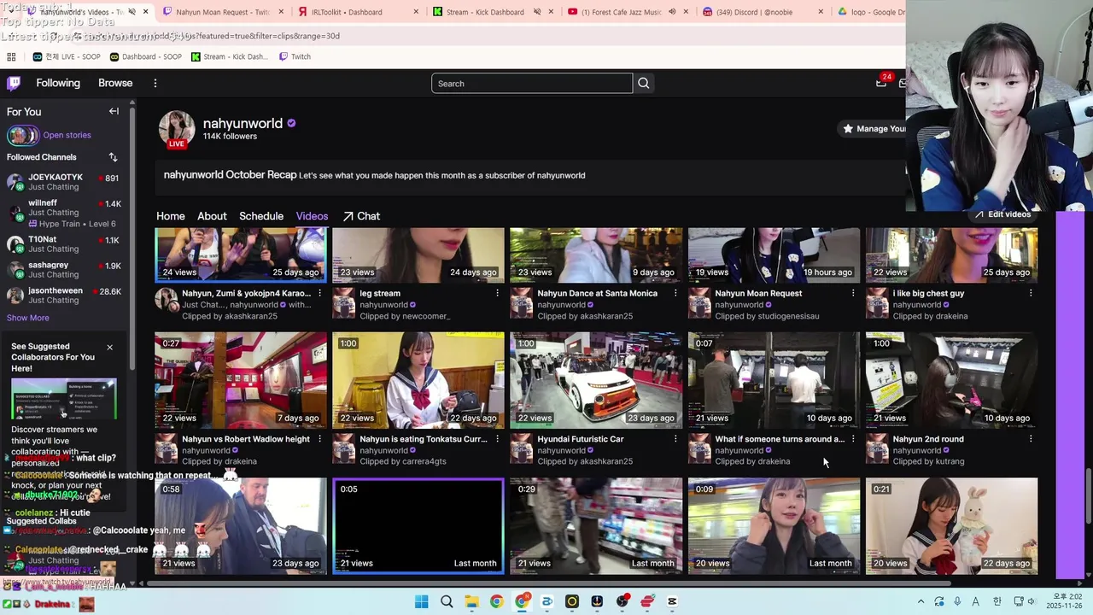
Task: Open the Twitch three-dot more menu
Action: 155,83
